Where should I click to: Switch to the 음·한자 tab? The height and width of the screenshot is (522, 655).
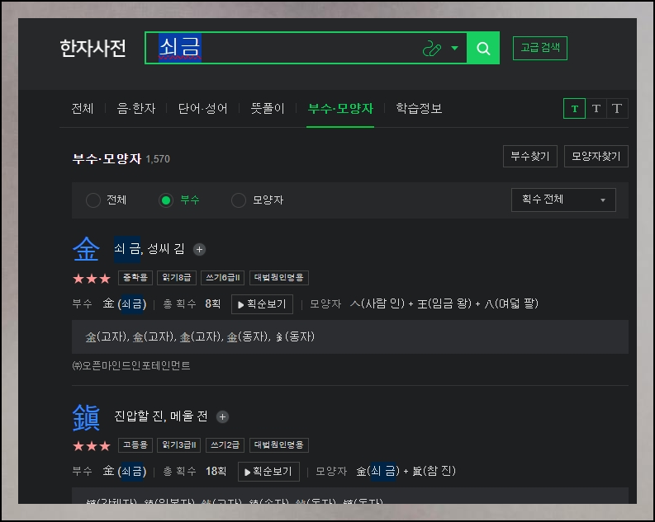point(136,108)
